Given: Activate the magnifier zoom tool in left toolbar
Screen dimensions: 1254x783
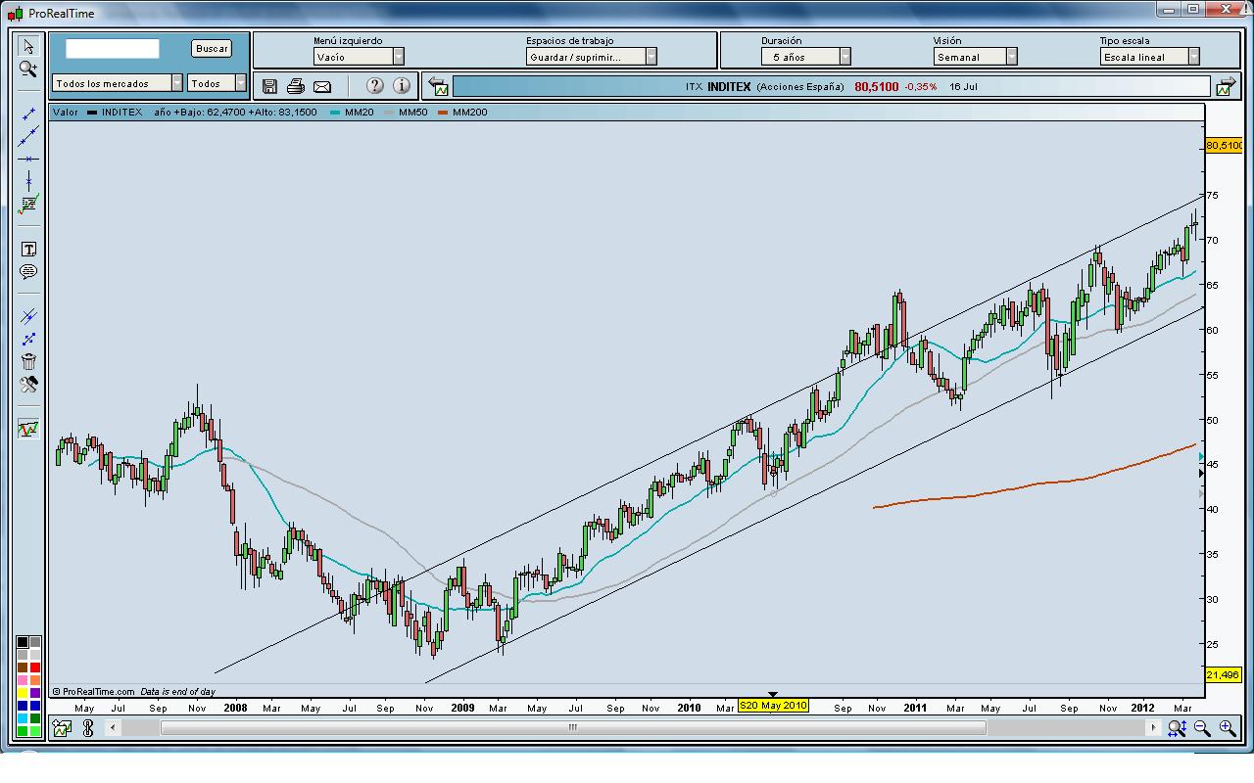Looking at the screenshot, I should click(x=28, y=69).
